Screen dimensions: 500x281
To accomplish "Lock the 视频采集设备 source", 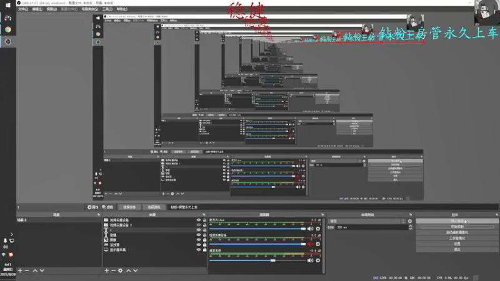I will point(205,220).
